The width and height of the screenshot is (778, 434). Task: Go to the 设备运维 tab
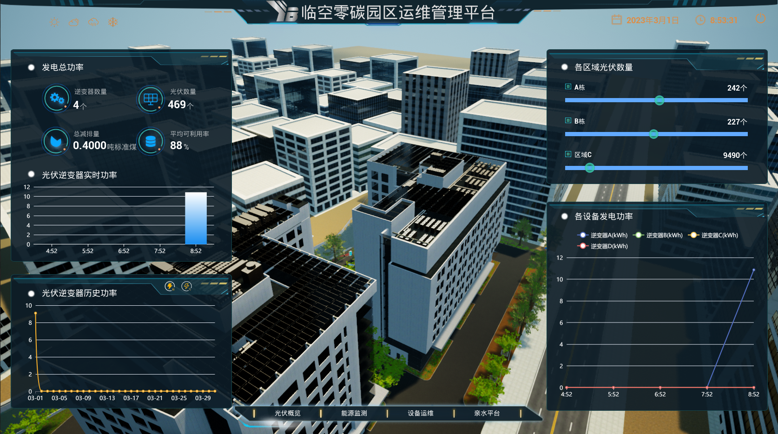[420, 413]
